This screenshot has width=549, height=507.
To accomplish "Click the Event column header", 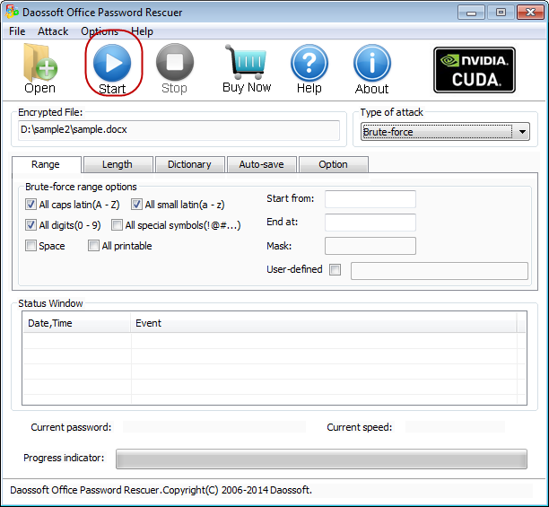I will [324, 323].
